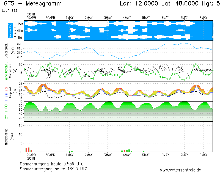Image resolution: width=220 pixels, height=172 pixels.
Task: Click "5MAY" on the bottom date axis
Action: tap(146, 155)
